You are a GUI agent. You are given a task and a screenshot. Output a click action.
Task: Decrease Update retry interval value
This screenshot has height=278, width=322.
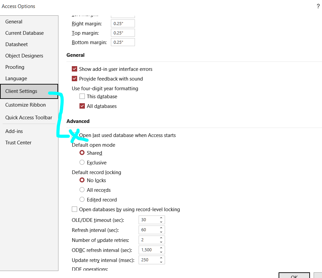pos(161,262)
